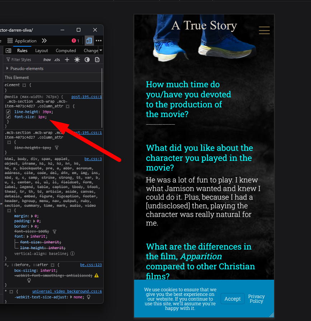
Task: Click the add new rule plus icon
Action: pyautogui.click(x=67, y=60)
